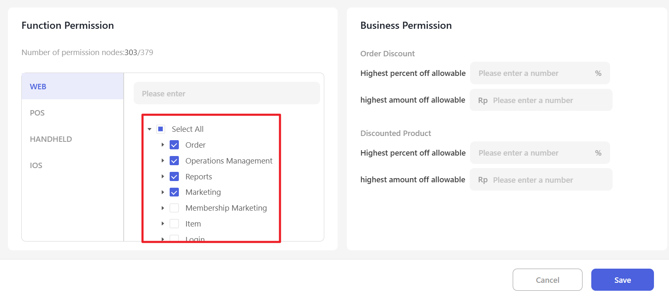Image resolution: width=669 pixels, height=297 pixels.
Task: Switch to the POS tab
Action: point(37,113)
